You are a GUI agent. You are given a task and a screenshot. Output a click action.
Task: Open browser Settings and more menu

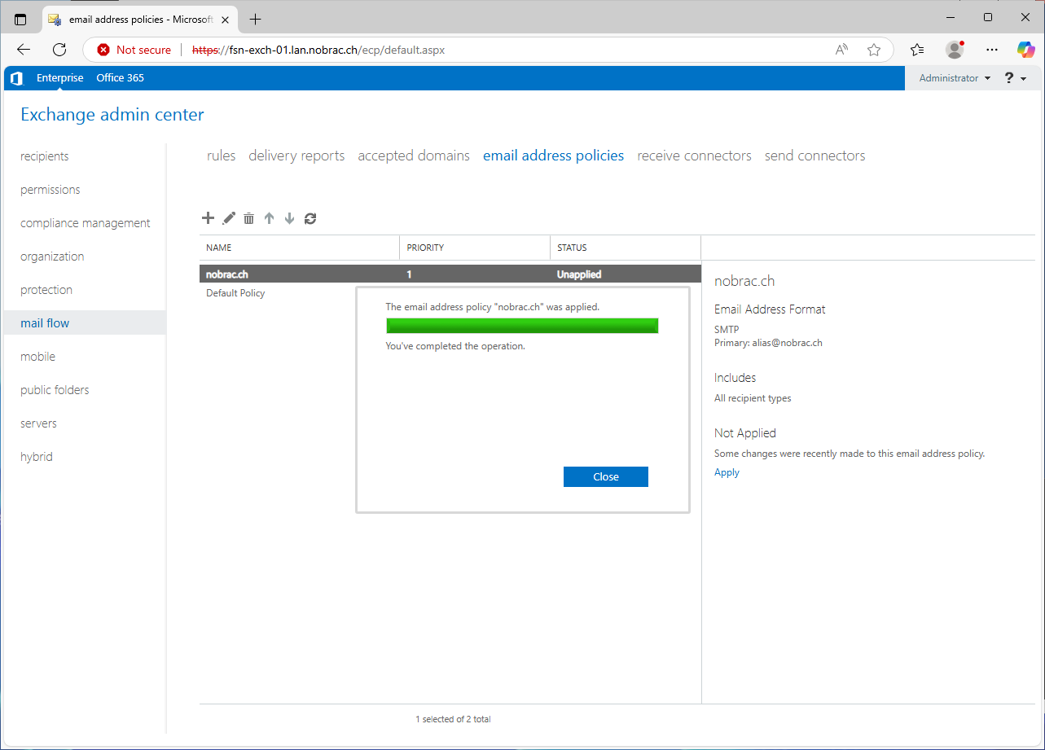991,50
